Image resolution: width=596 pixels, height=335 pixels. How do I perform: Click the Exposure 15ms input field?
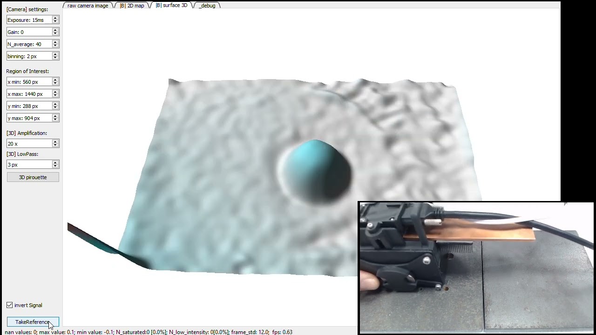pos(29,20)
